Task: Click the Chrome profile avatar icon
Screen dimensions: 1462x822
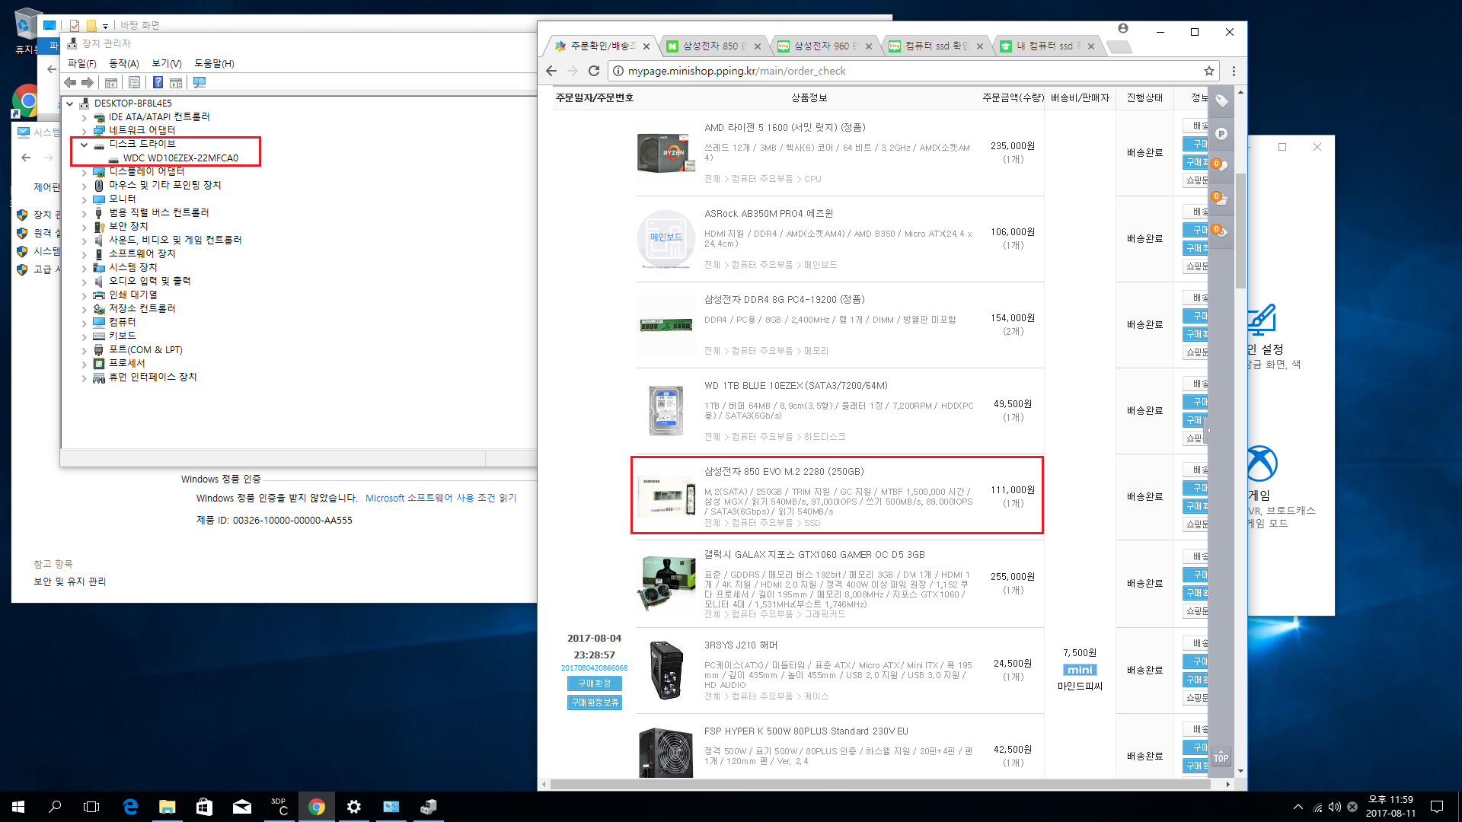Action: 1123,28
